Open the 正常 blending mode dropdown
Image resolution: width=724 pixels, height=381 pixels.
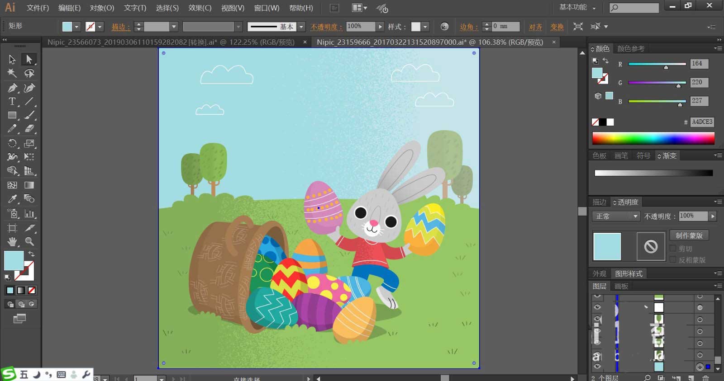click(x=615, y=216)
